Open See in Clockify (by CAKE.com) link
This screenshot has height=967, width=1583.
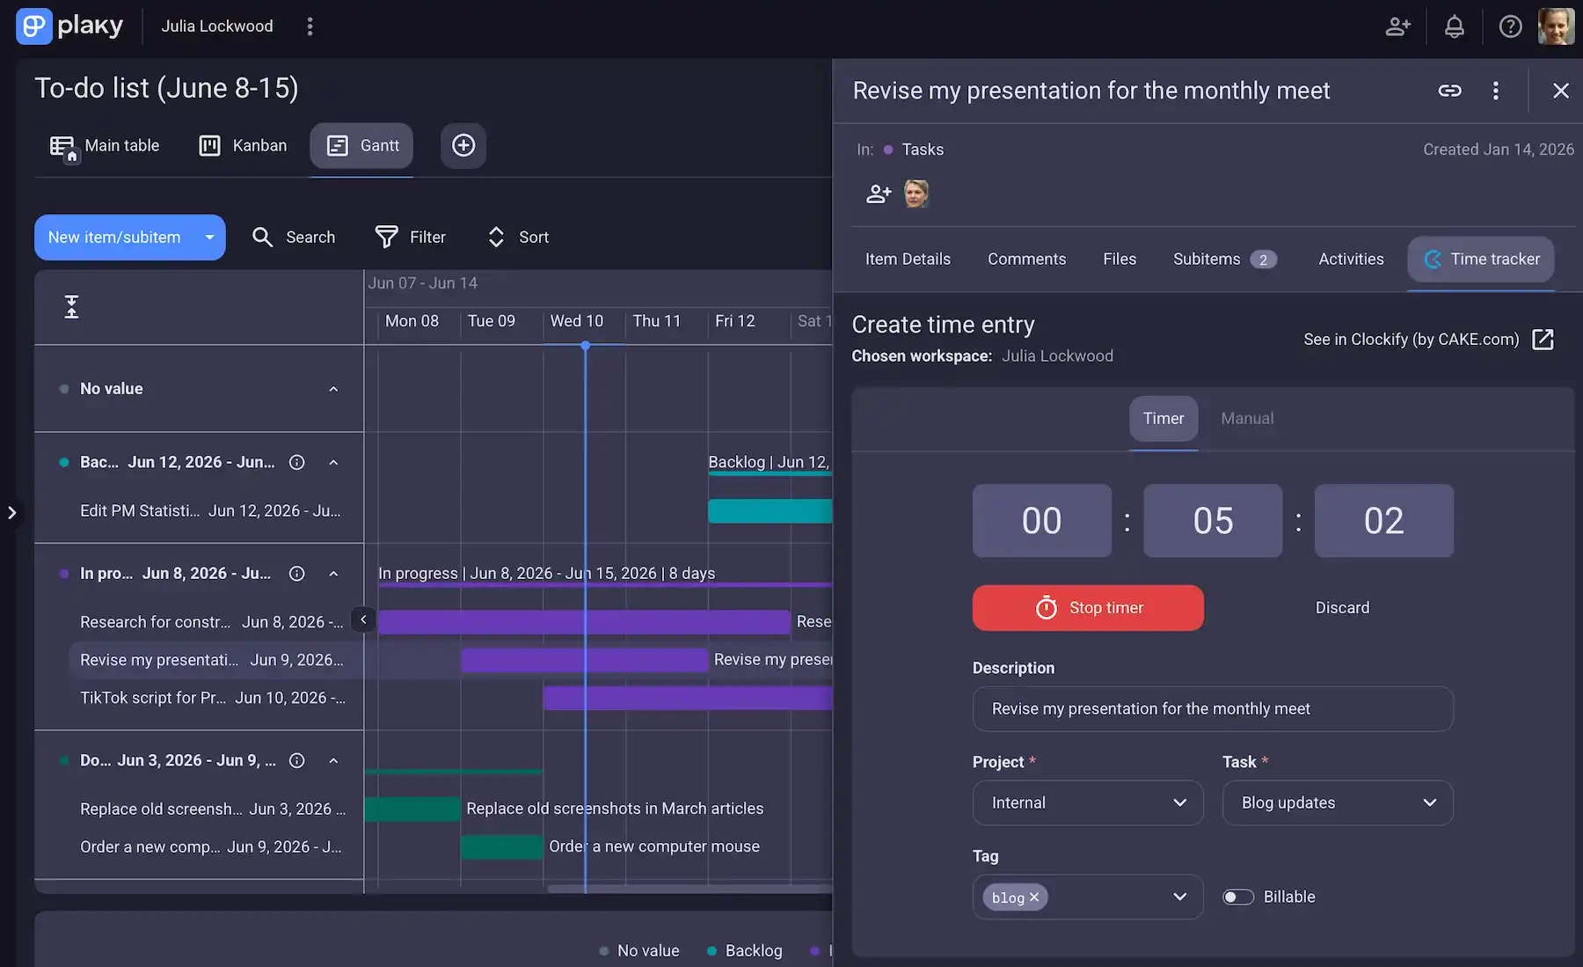tap(1411, 340)
